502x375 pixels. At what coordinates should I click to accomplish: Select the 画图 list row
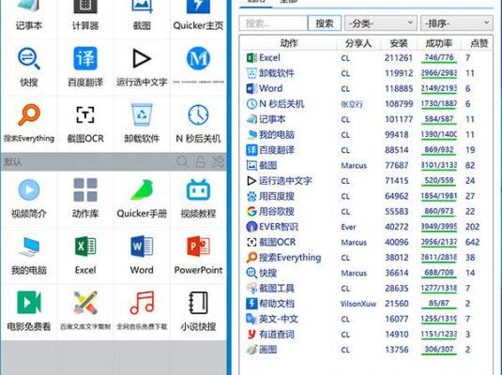(x=367, y=350)
